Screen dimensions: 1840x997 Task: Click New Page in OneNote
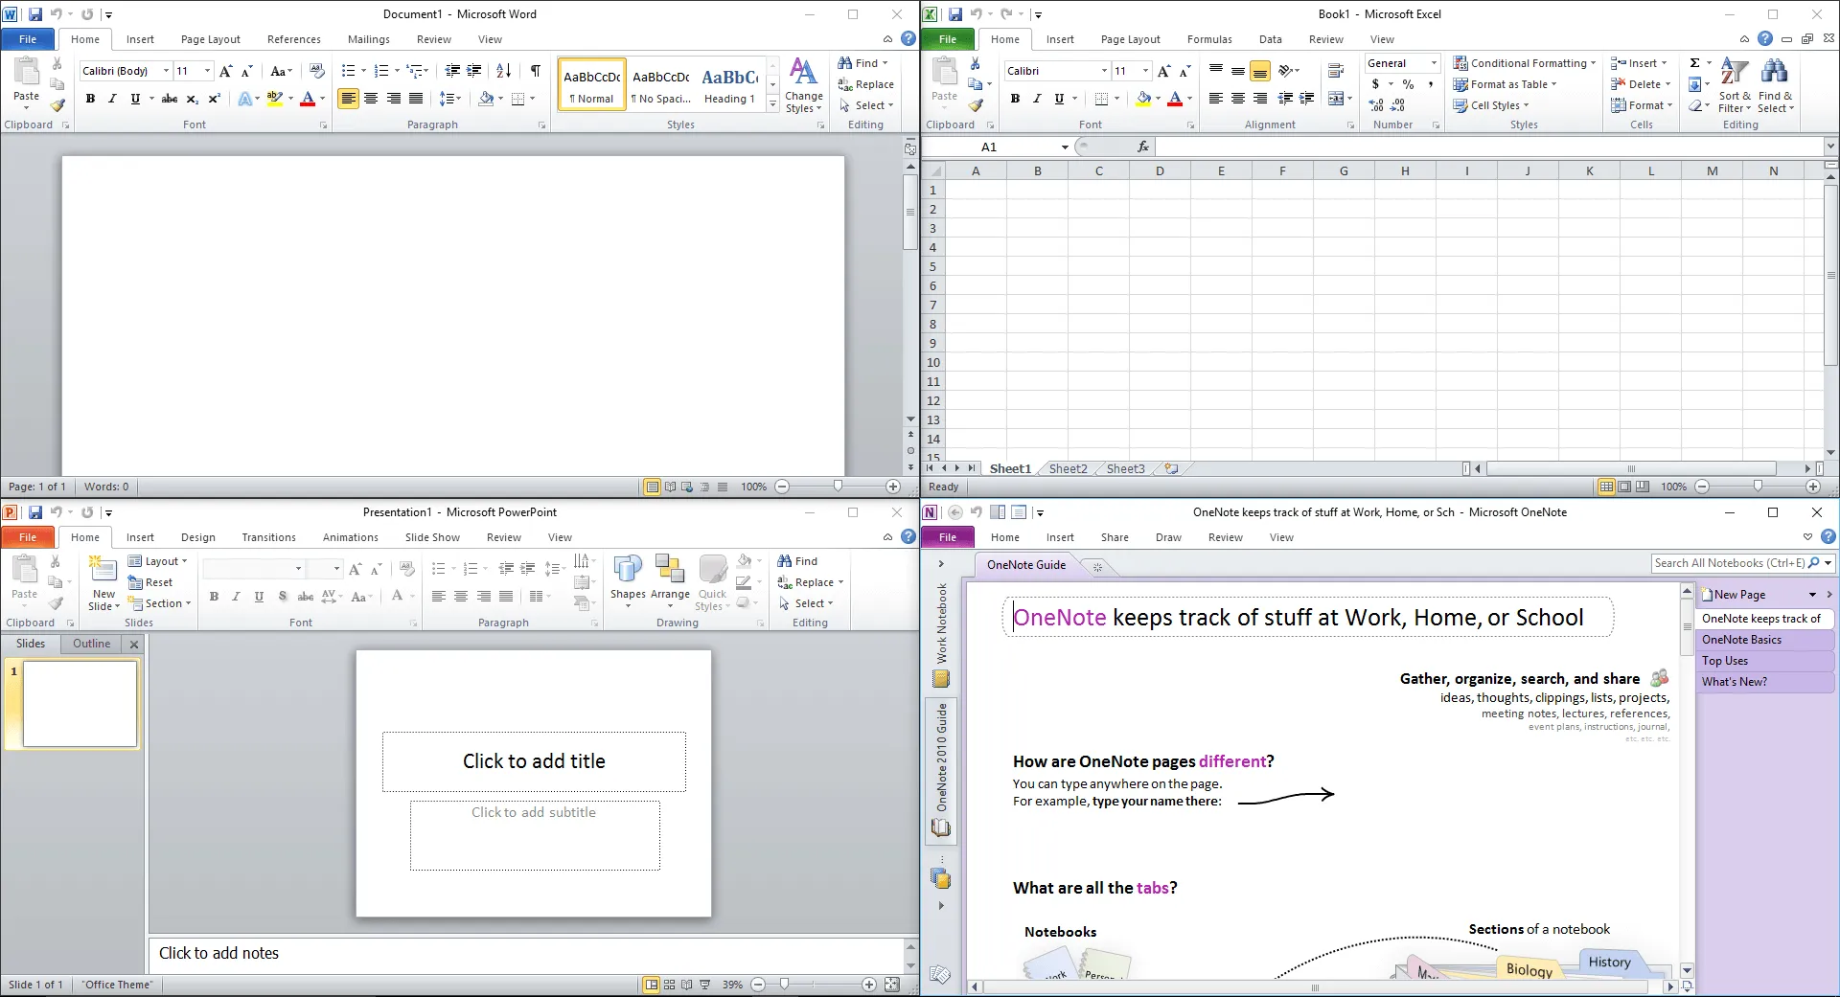pos(1738,595)
